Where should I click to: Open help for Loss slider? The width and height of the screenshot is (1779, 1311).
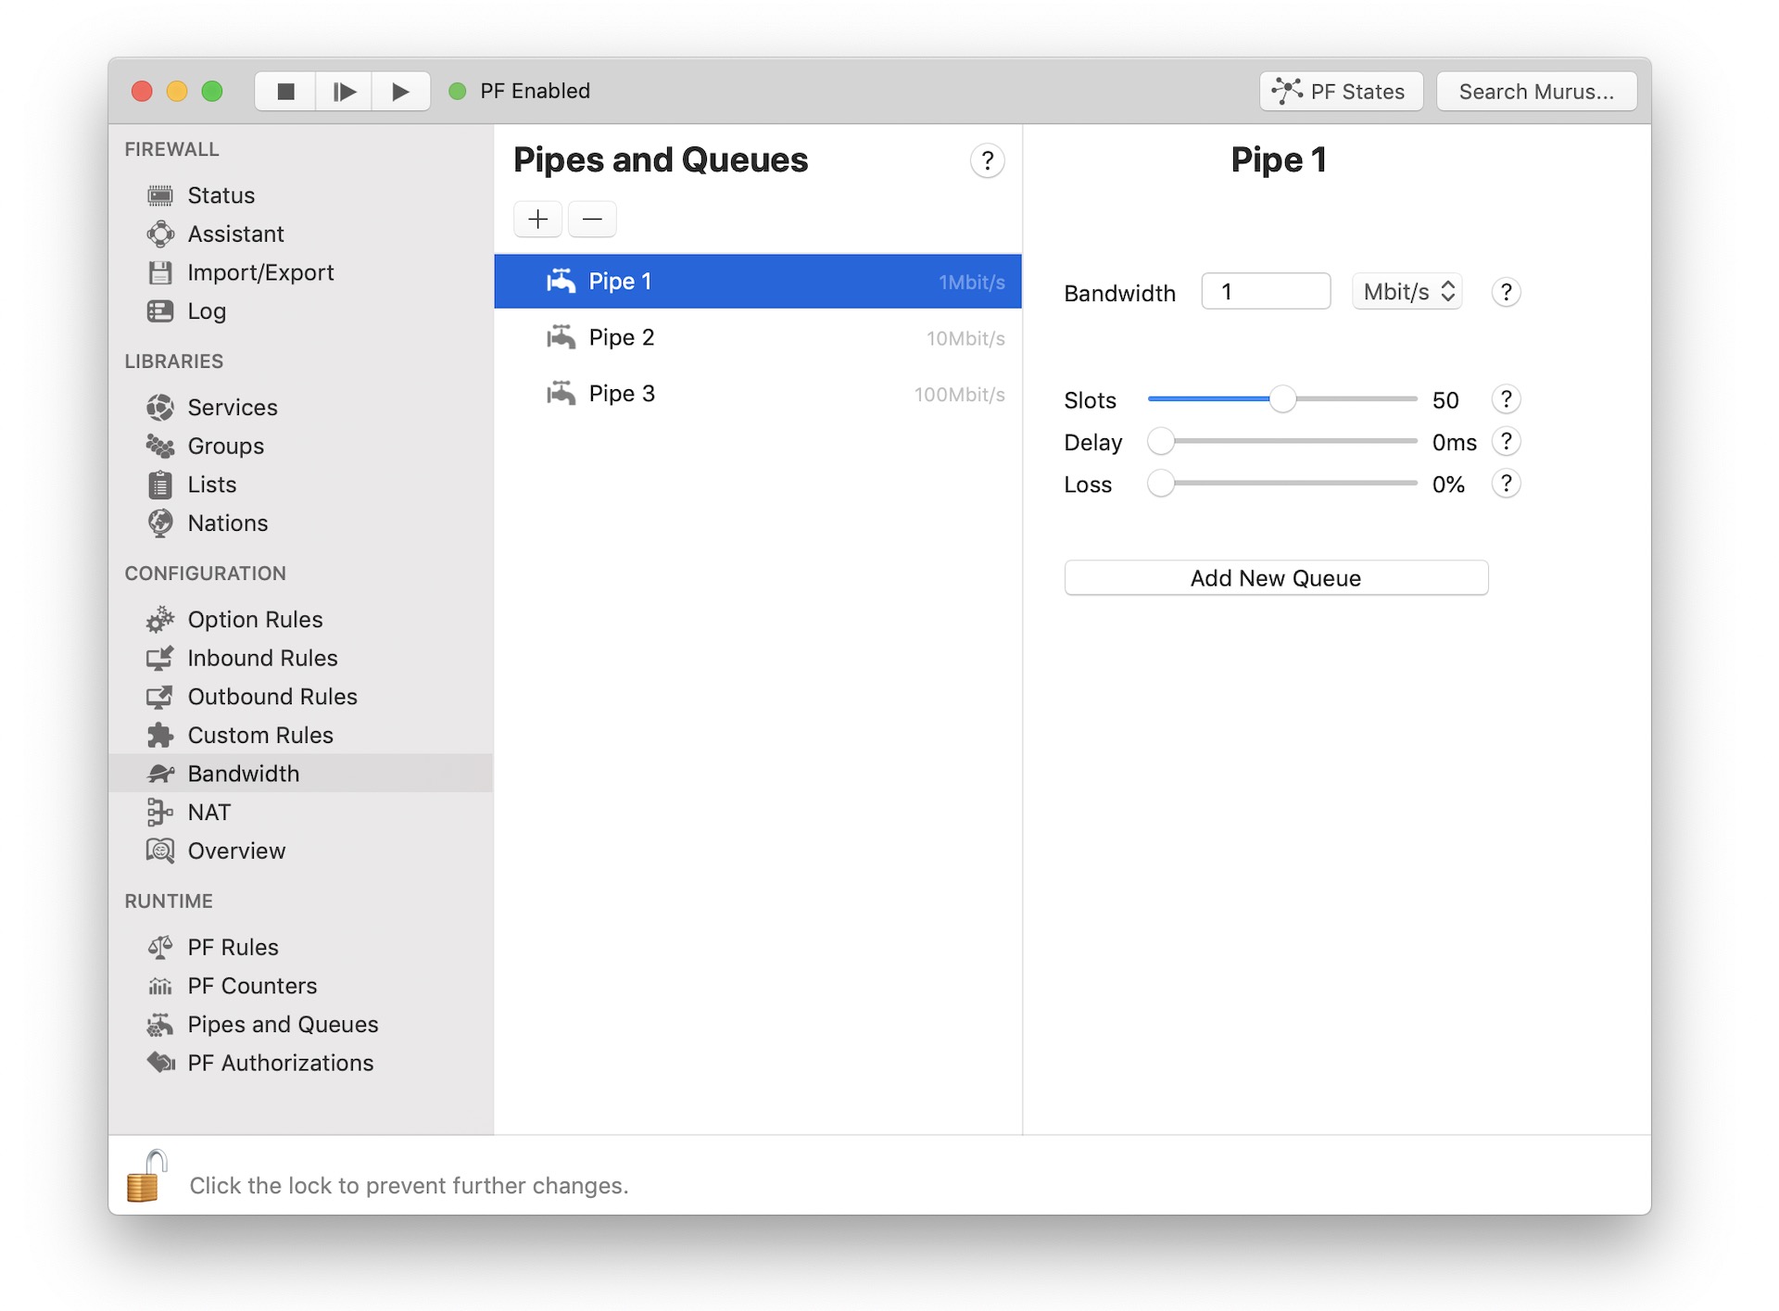pyautogui.click(x=1506, y=484)
